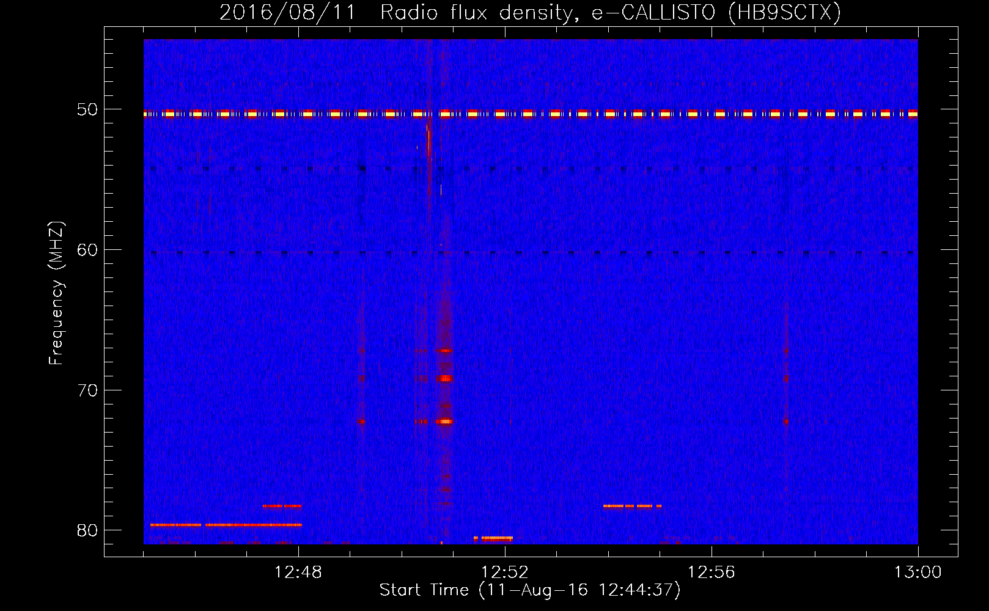This screenshot has height=611, width=989.
Task: Select the '70' frequency tick label
Action: 87,390
